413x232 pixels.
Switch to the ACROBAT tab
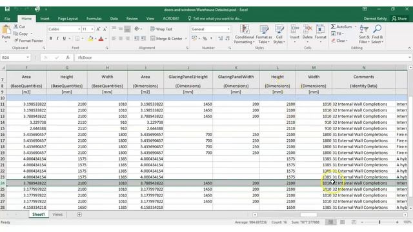pos(170,19)
